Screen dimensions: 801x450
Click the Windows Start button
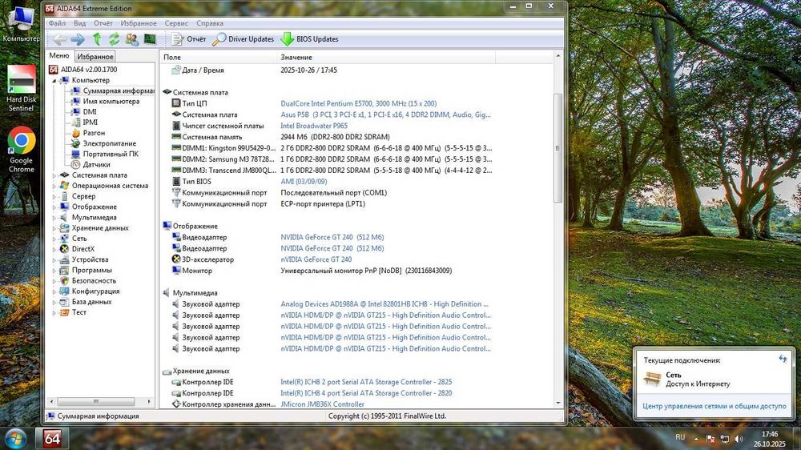[x=14, y=438]
